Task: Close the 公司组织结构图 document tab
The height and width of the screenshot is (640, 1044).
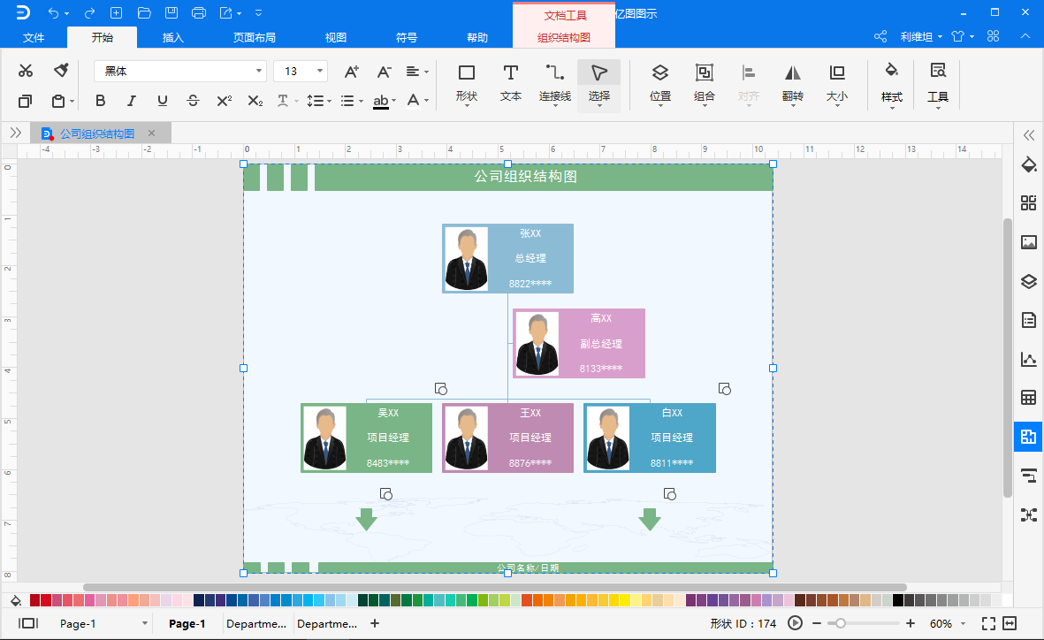Action: [151, 133]
